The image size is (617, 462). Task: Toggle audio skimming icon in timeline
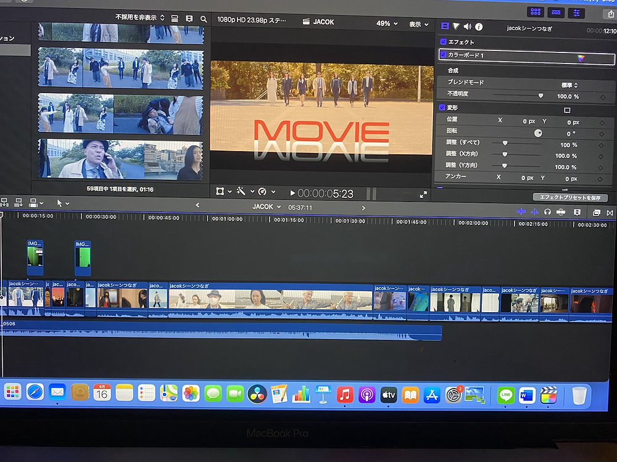[x=534, y=212]
